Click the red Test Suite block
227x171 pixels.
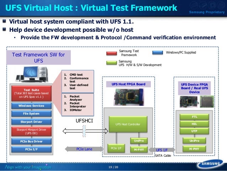point(31,93)
